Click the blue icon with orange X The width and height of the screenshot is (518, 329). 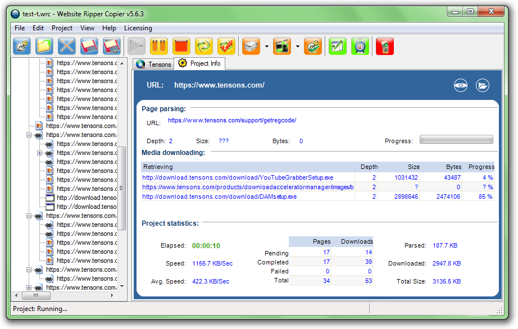tap(67, 46)
